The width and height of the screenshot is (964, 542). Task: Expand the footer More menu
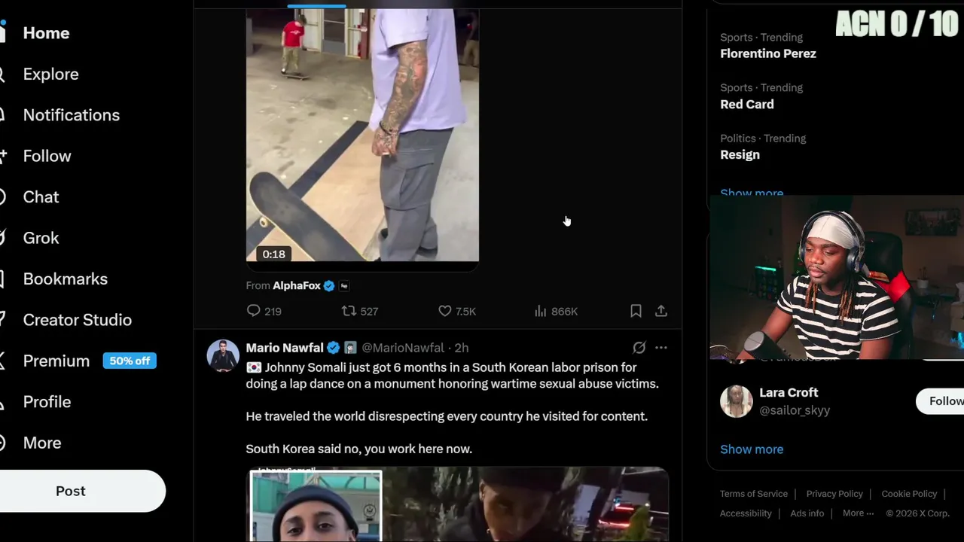click(858, 513)
